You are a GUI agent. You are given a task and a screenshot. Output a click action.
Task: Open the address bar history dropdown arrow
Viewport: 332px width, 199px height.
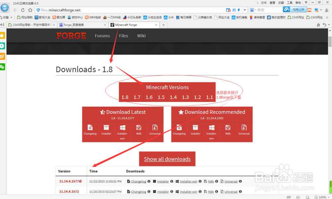245,10
